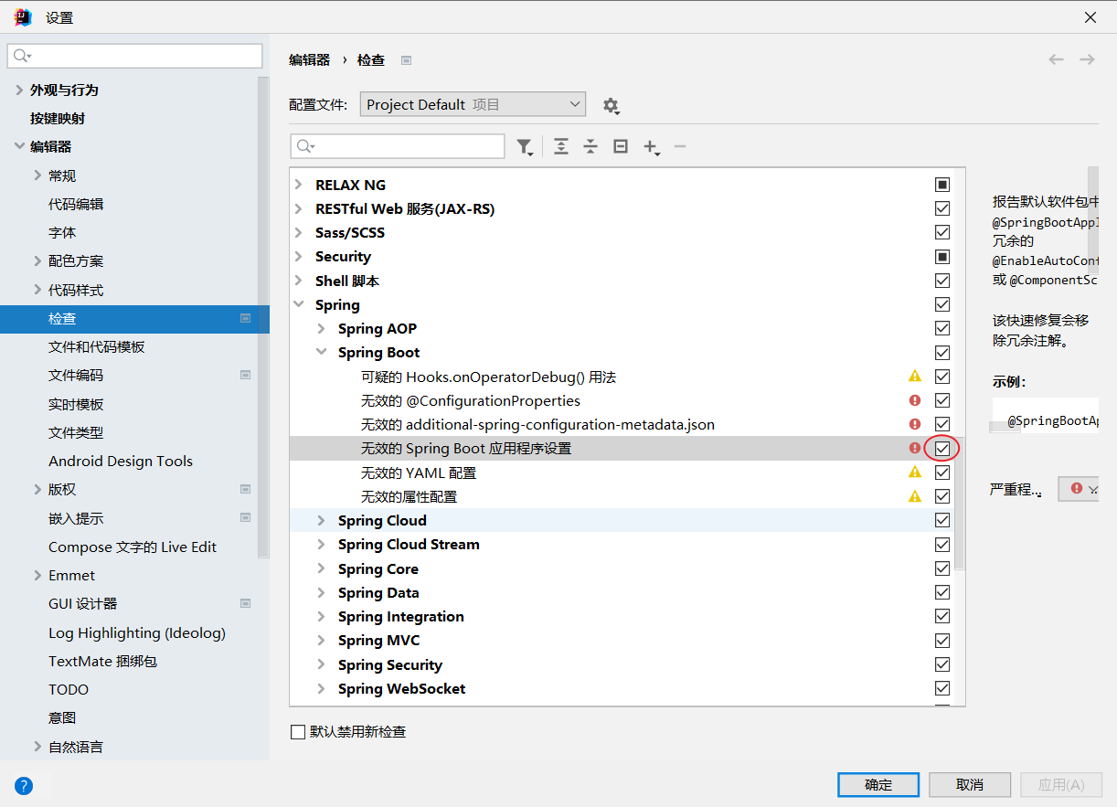Click the search magnifier icon in the settings search box
1117x807 pixels.
[x=22, y=56]
